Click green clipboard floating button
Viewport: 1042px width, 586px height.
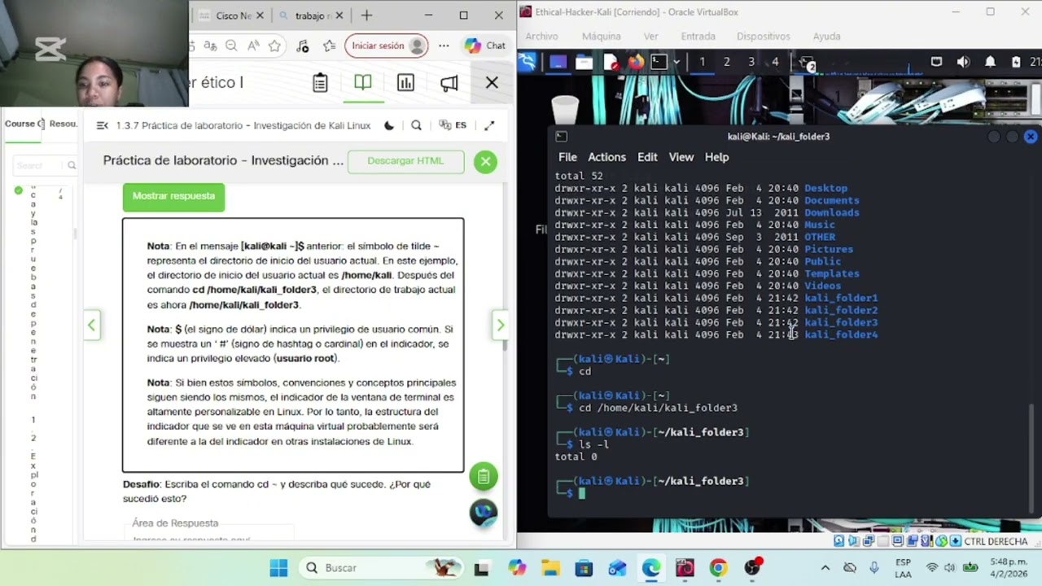(x=484, y=477)
